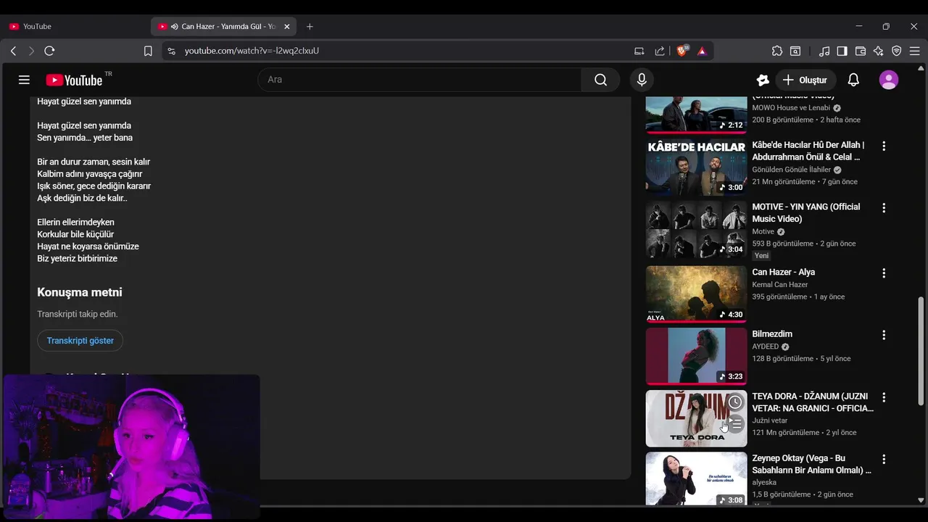Close the Can Hazer tab

pos(286,26)
